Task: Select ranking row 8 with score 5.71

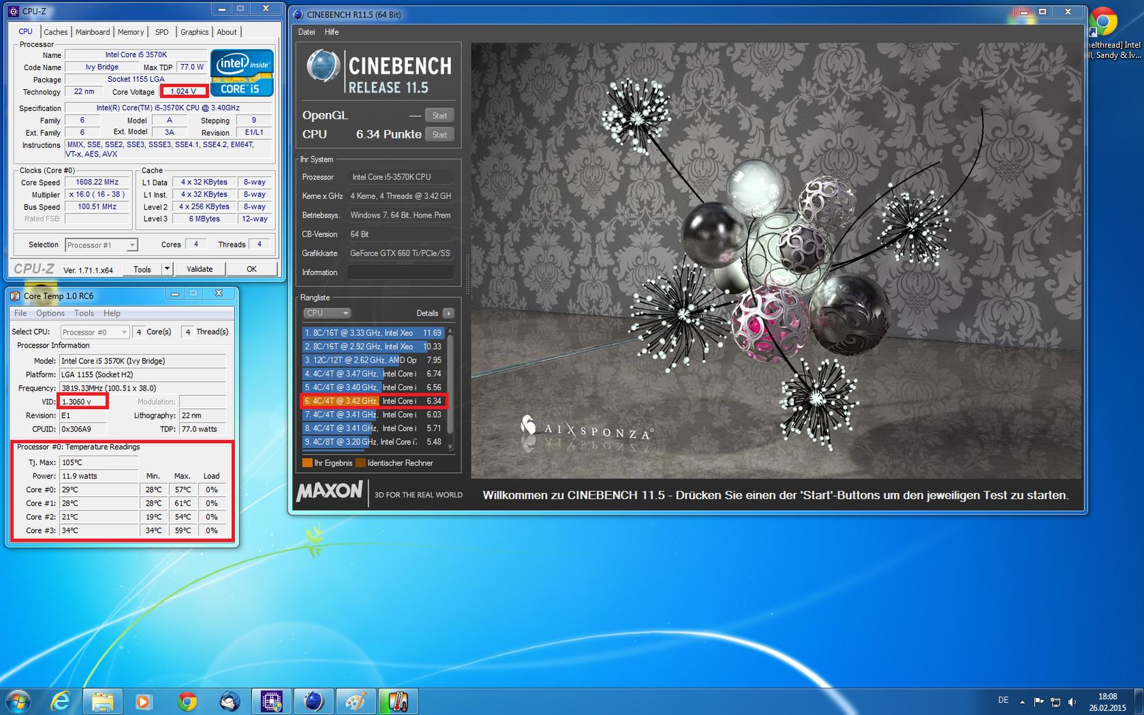Action: (373, 429)
